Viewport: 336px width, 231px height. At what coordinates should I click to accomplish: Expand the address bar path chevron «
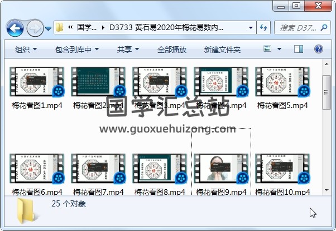70,27
